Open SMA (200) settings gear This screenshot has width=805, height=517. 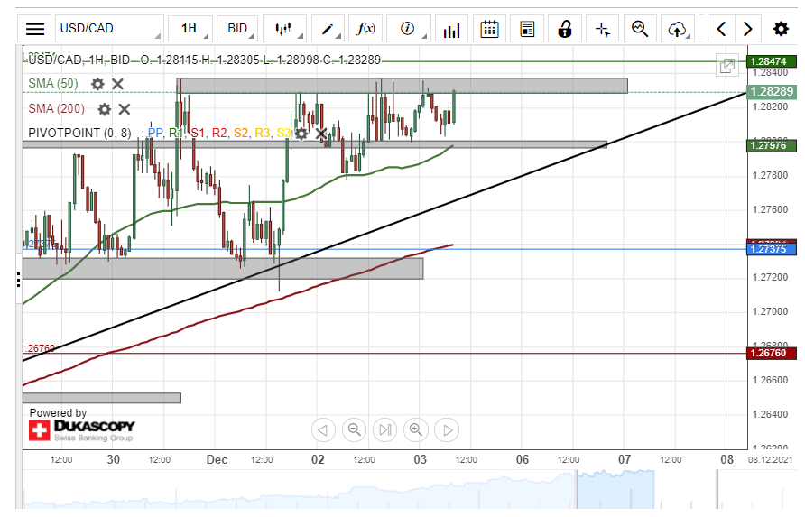[104, 109]
